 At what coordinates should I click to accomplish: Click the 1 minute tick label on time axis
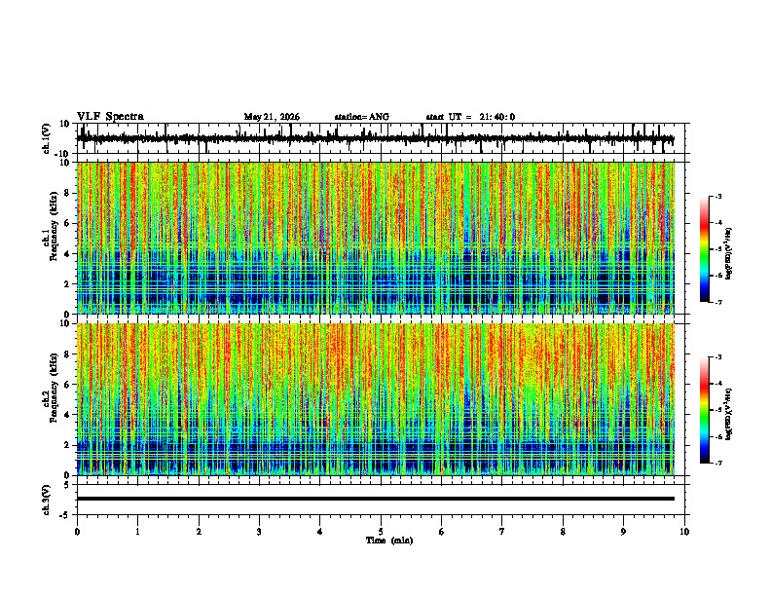coord(137,532)
